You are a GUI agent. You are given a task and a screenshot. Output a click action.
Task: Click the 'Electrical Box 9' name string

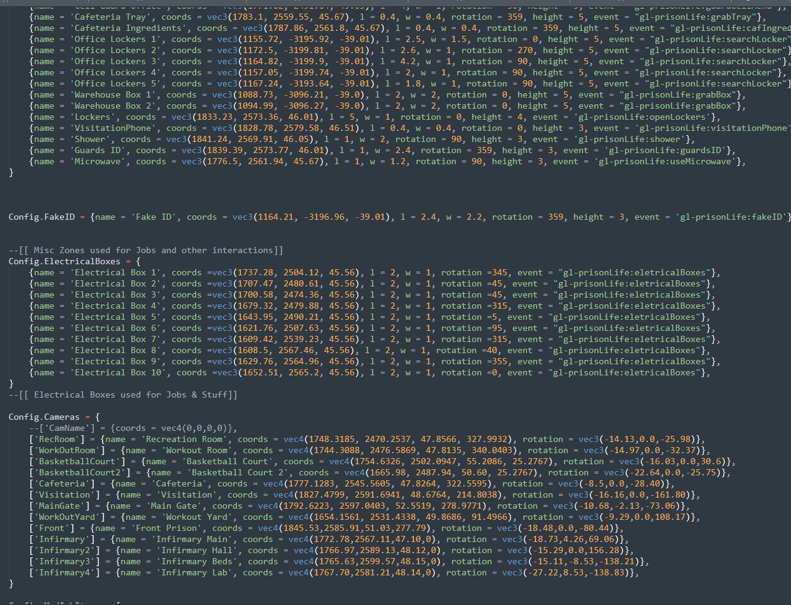116,361
